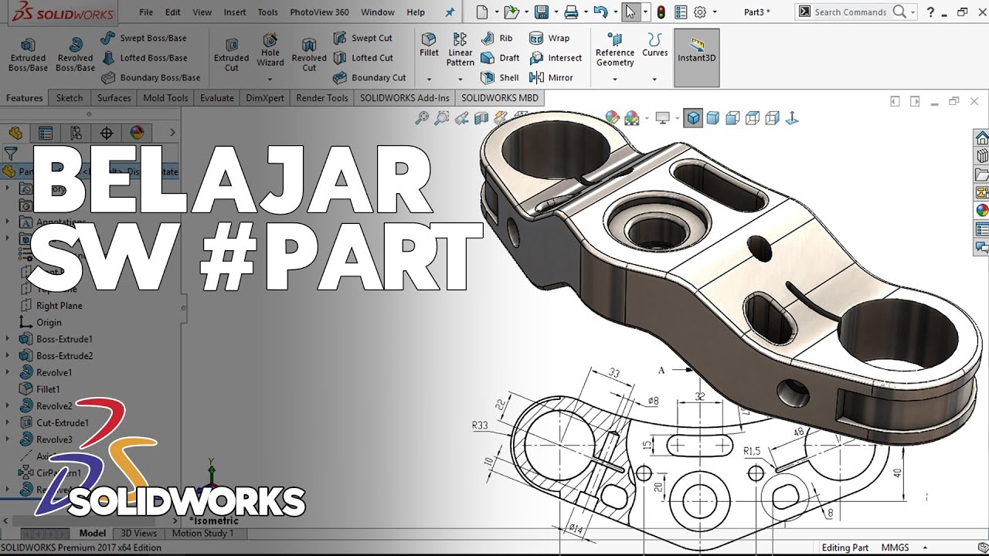This screenshot has width=989, height=556.
Task: Choose Swept Boss/Base
Action: [x=144, y=38]
